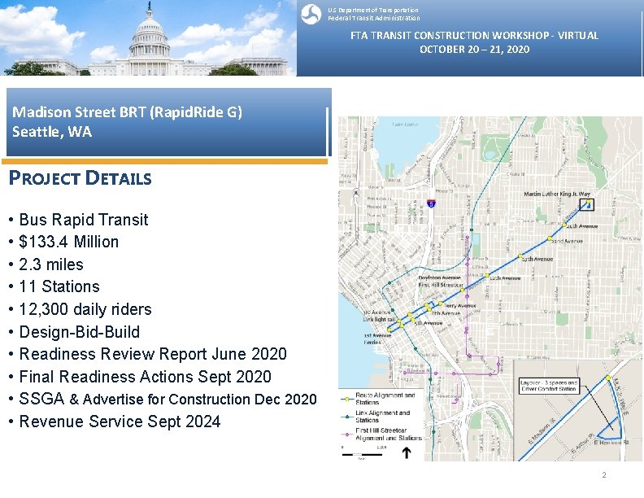Click the 'Seattle, WA' subtitle
Image resolution: width=644 pixels, height=498 pixels.
click(x=52, y=132)
